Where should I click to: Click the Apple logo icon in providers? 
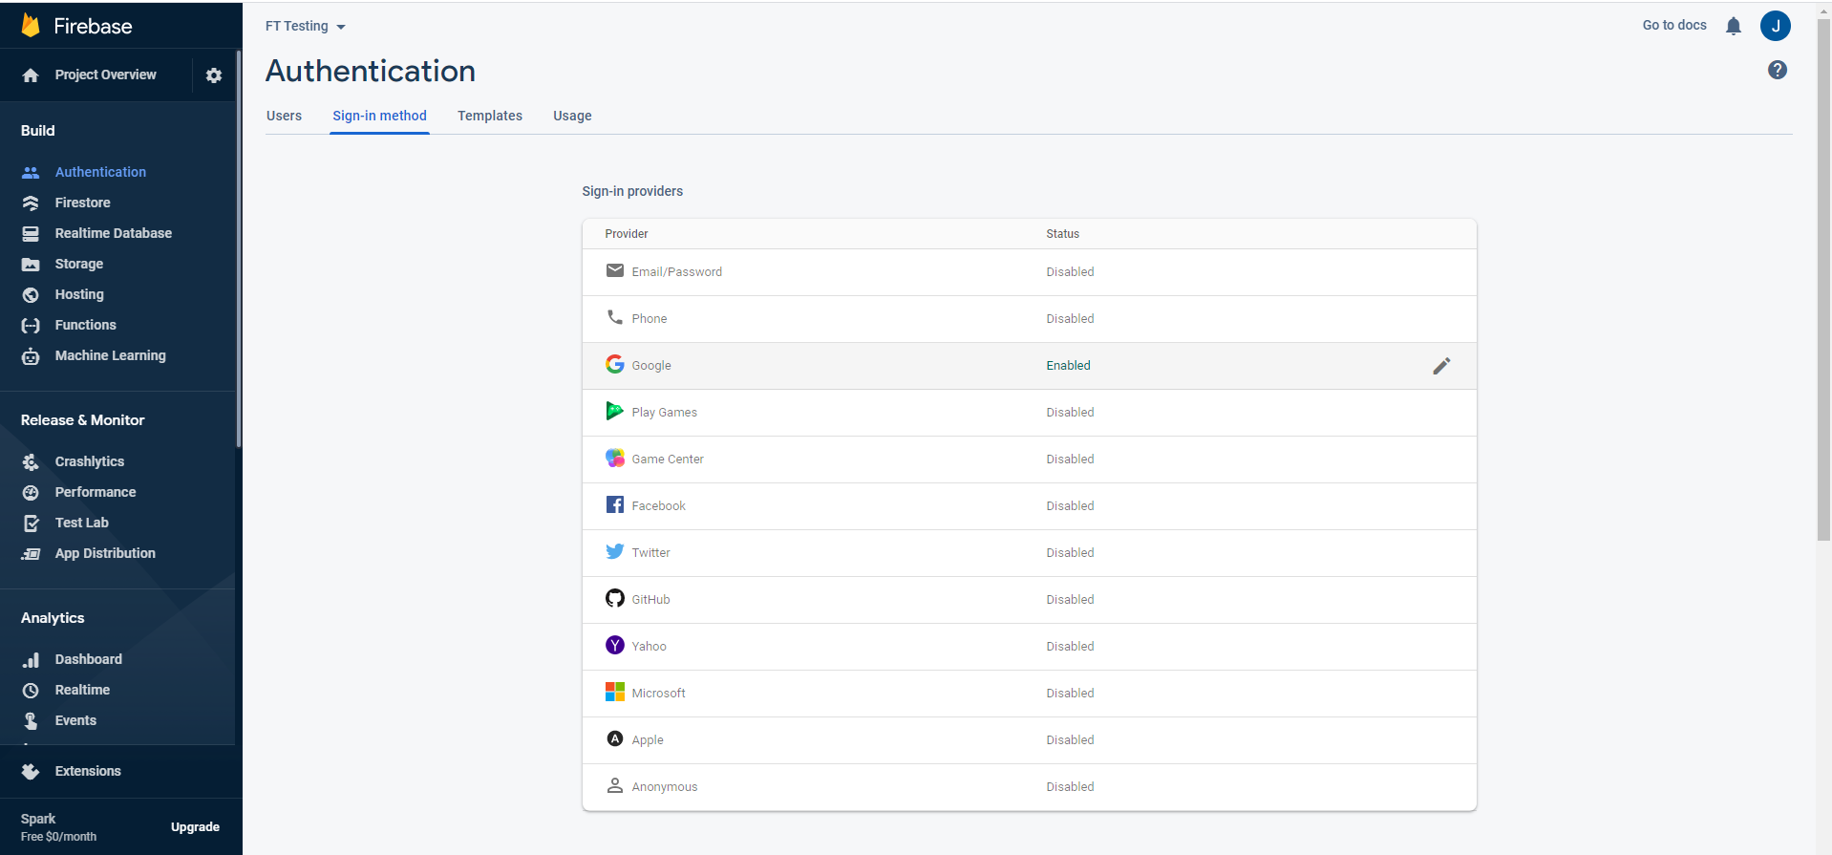point(615,738)
